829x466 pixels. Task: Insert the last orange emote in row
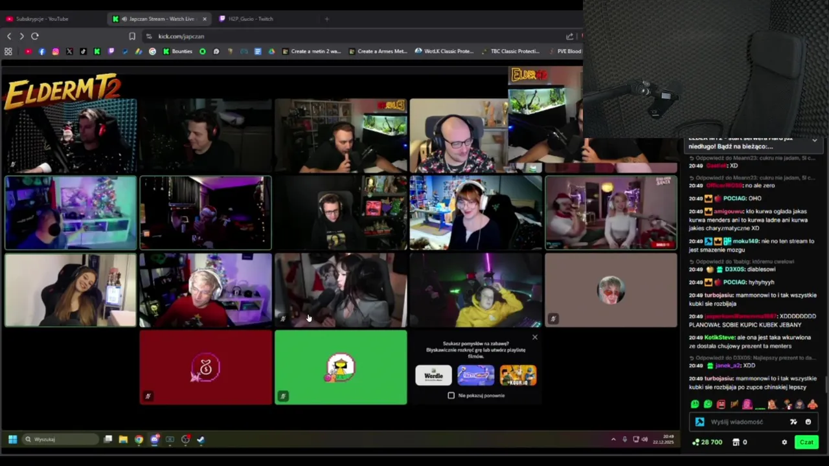click(812, 405)
